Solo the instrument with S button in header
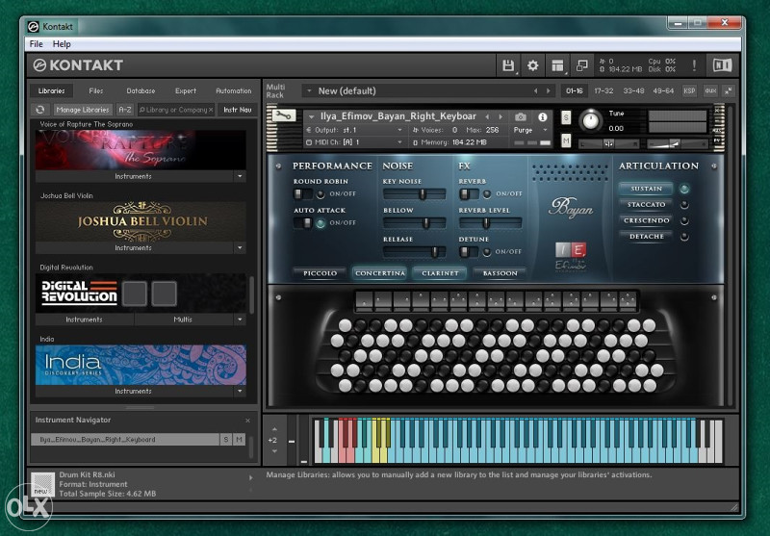770x536 pixels. [566, 117]
